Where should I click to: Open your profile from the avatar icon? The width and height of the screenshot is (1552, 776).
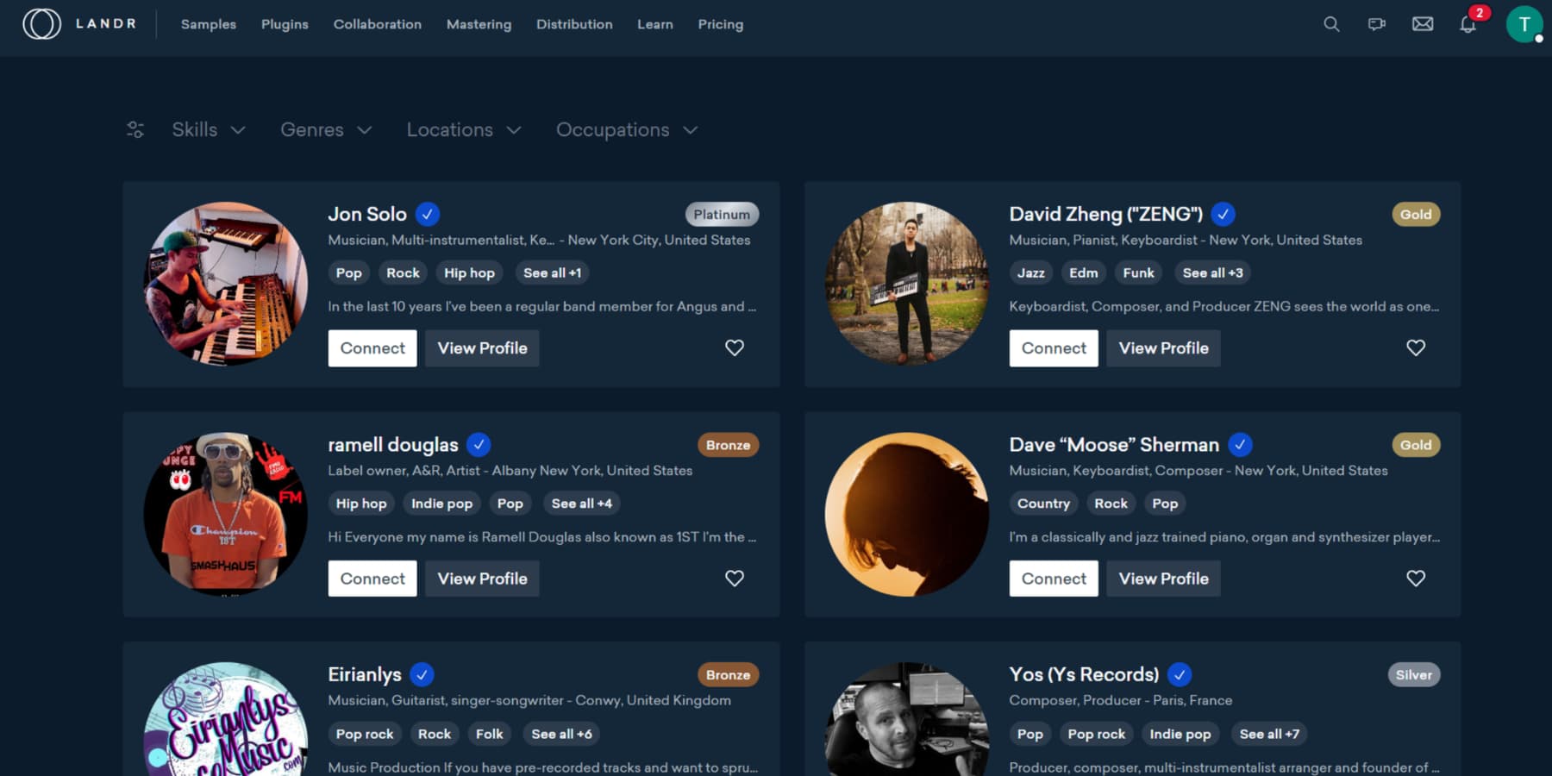pos(1524,26)
